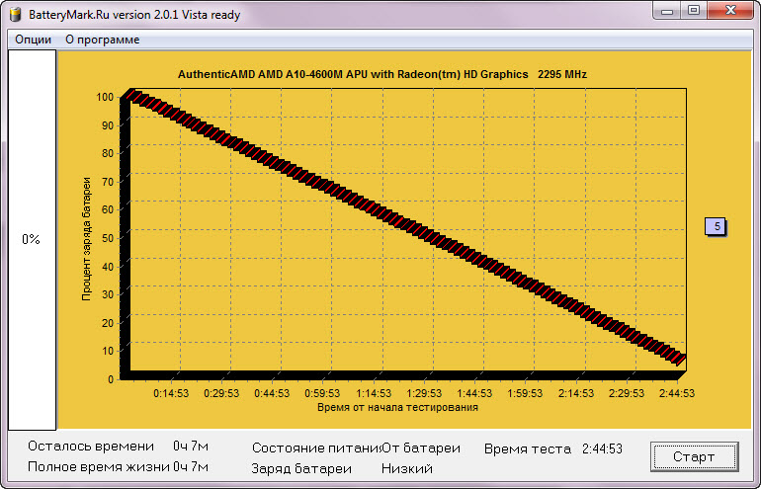Click the window title BatteryMark.Ru version 2.0.1
The height and width of the screenshot is (489, 761).
pyautogui.click(x=134, y=15)
